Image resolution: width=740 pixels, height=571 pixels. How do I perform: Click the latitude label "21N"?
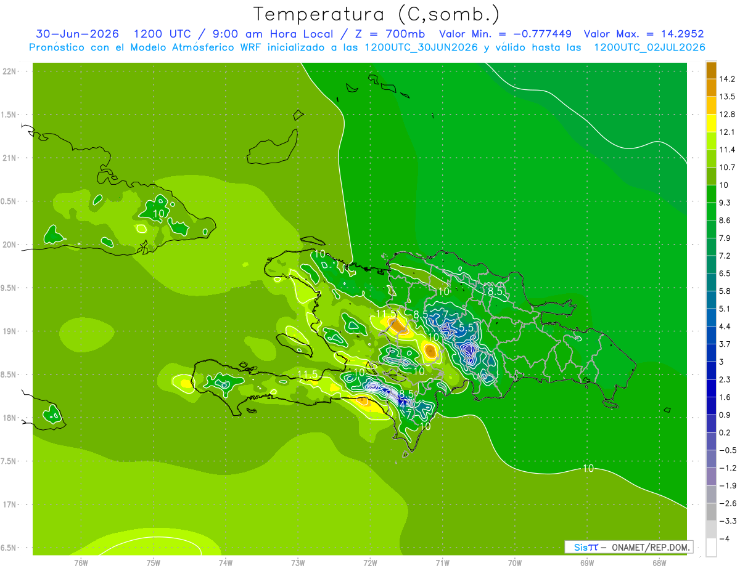(x=10, y=158)
